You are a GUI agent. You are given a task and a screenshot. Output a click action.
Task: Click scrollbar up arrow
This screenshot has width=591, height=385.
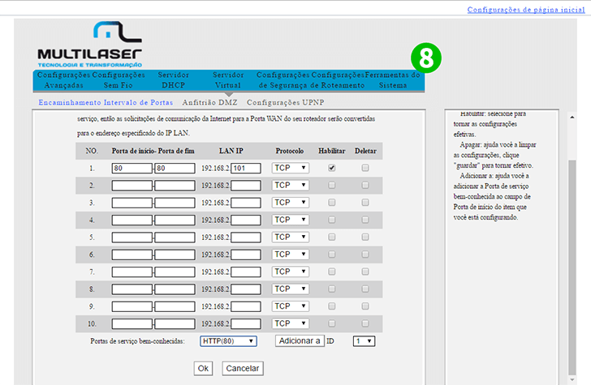pyautogui.click(x=572, y=118)
